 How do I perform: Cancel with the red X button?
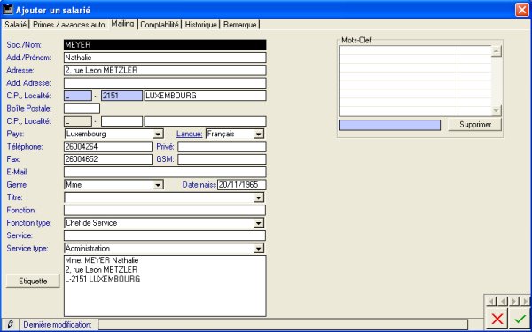coord(497,319)
